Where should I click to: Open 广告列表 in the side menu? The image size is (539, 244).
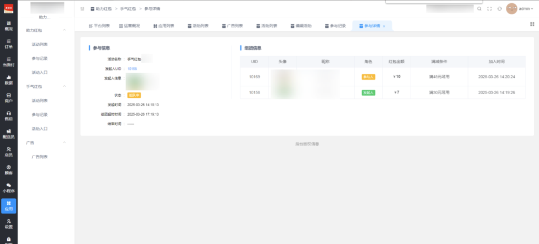(x=39, y=157)
